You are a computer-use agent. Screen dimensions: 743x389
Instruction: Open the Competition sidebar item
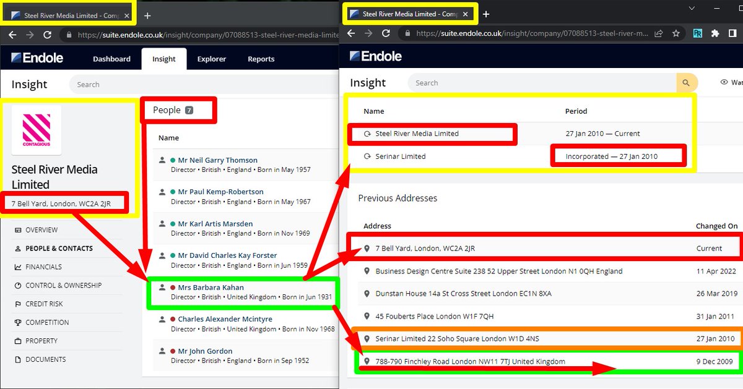pos(47,323)
